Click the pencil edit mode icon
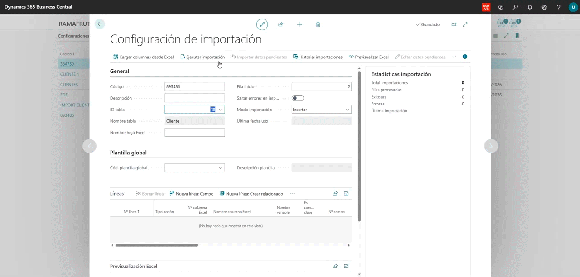Screen dimensions: 580x277 [x=262, y=24]
